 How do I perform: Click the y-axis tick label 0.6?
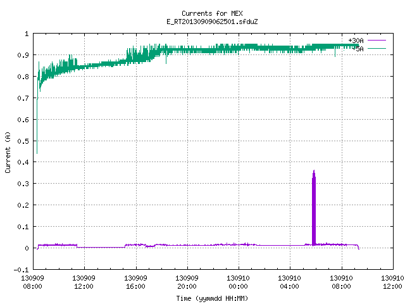[23, 120]
